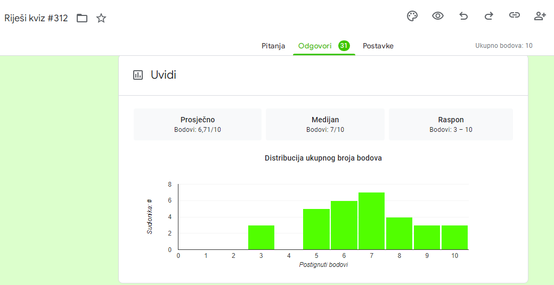Screen dimensions: 554x285
Task: Click the Ukupno bodova: 10 label
Action: [x=504, y=46]
